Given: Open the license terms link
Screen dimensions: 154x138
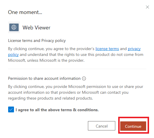Looking at the screenshot, I should tap(107, 49).
